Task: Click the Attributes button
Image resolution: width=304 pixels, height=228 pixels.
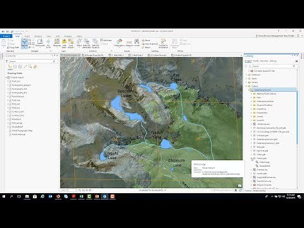Action: pos(106,40)
